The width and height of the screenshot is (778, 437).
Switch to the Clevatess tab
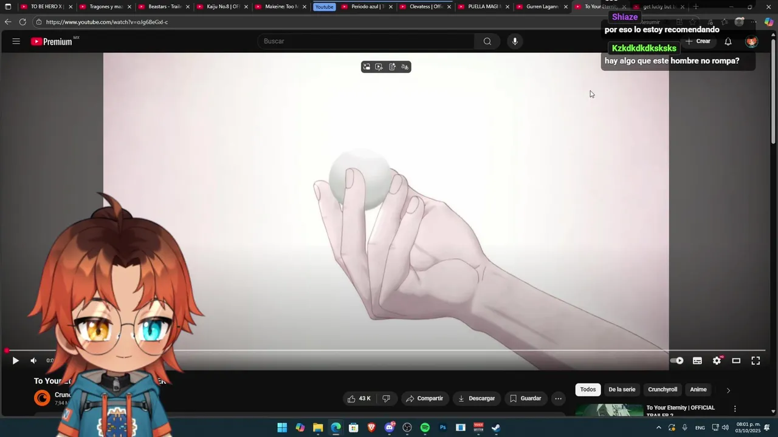(x=425, y=7)
